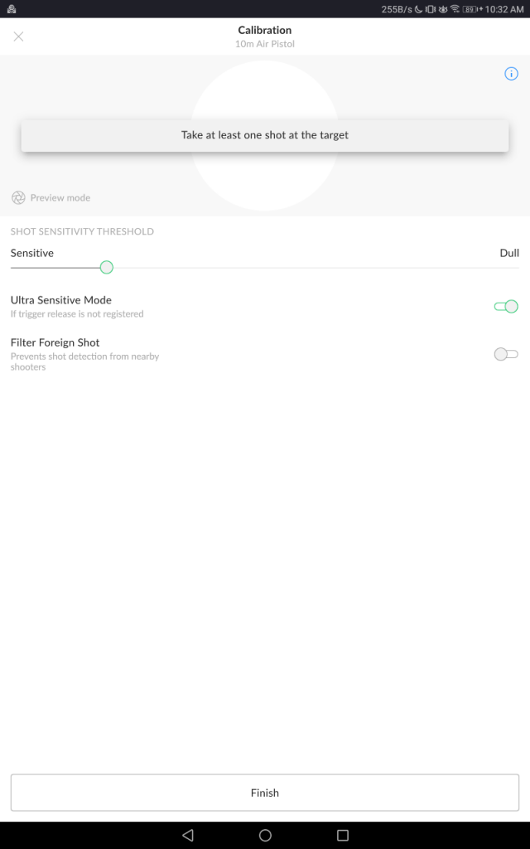Tap the Android back navigation icon

(188, 835)
